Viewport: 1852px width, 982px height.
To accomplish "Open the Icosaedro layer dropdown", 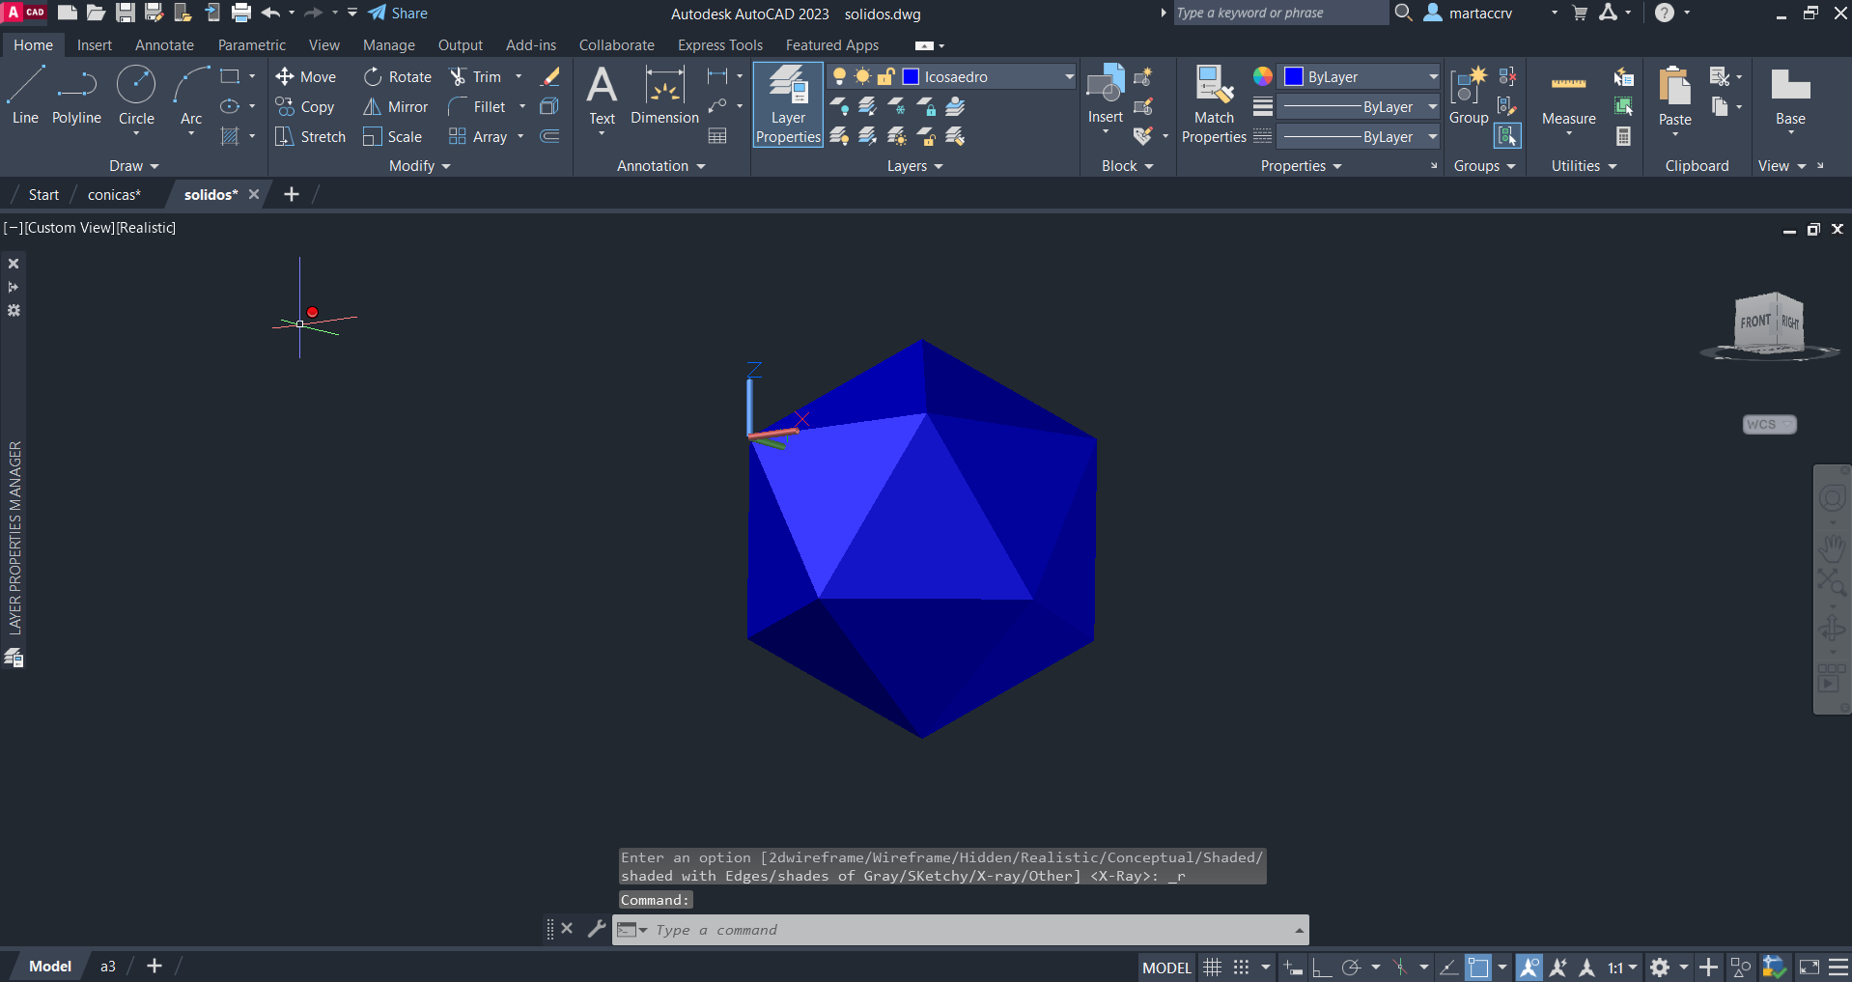I will point(1069,77).
